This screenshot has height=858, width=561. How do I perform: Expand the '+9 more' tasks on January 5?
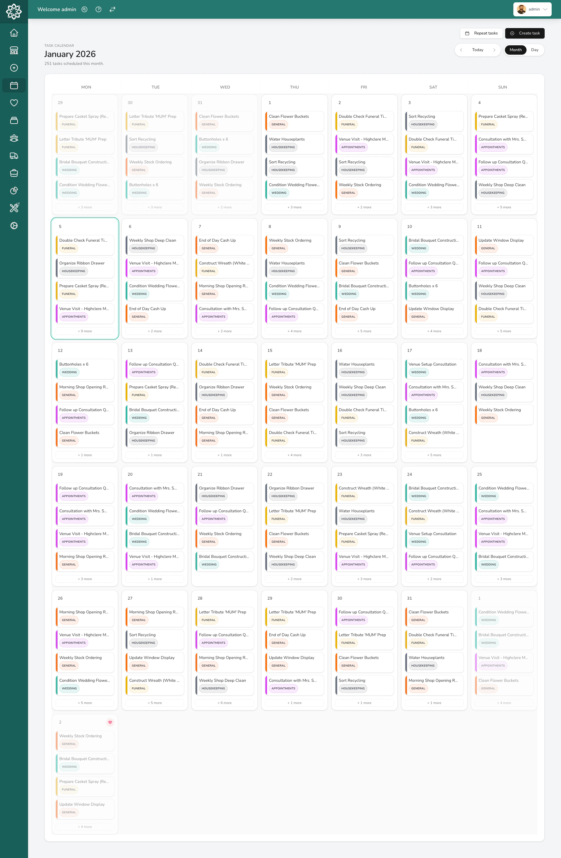pos(85,331)
